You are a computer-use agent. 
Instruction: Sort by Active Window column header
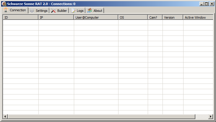pyautogui.click(x=198, y=17)
